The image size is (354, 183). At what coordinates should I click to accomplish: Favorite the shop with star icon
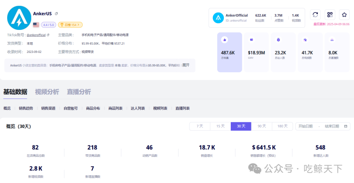click(x=344, y=15)
